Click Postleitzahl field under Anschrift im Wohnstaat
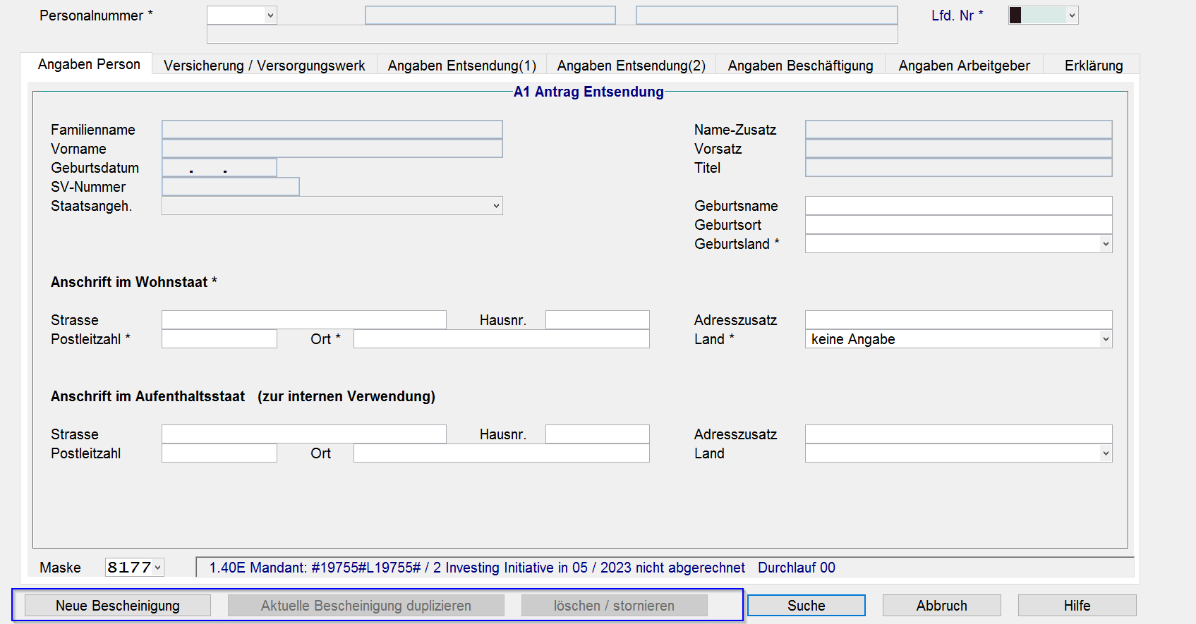The height and width of the screenshot is (624, 1196). click(x=219, y=339)
